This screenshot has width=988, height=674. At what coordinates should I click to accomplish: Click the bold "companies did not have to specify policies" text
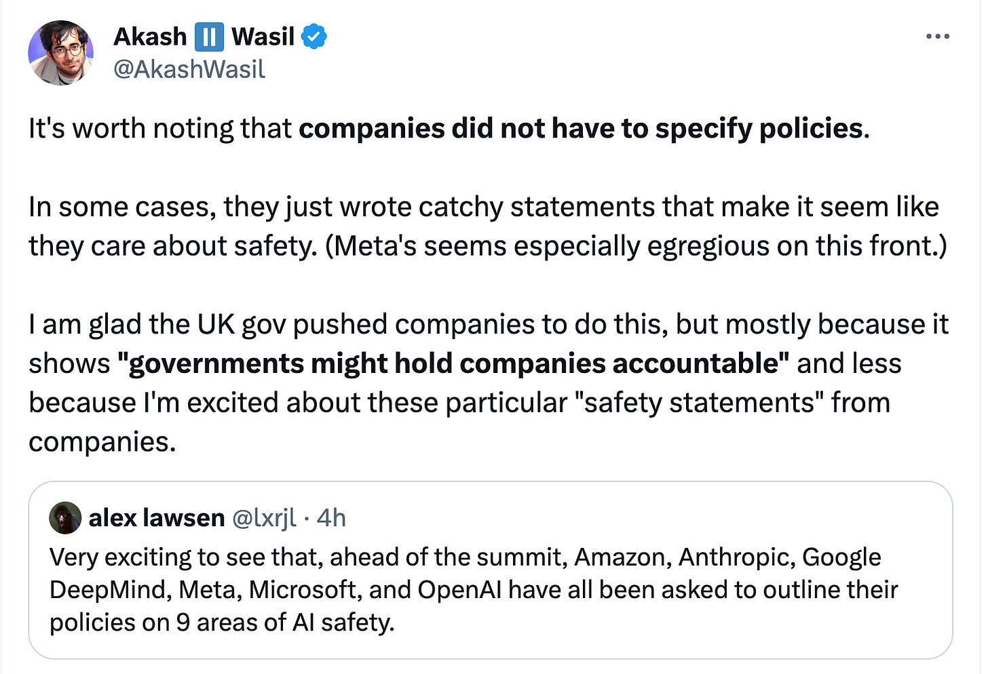(581, 129)
